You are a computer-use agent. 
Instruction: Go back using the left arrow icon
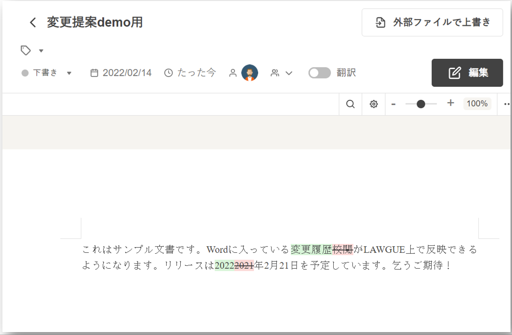click(x=33, y=22)
